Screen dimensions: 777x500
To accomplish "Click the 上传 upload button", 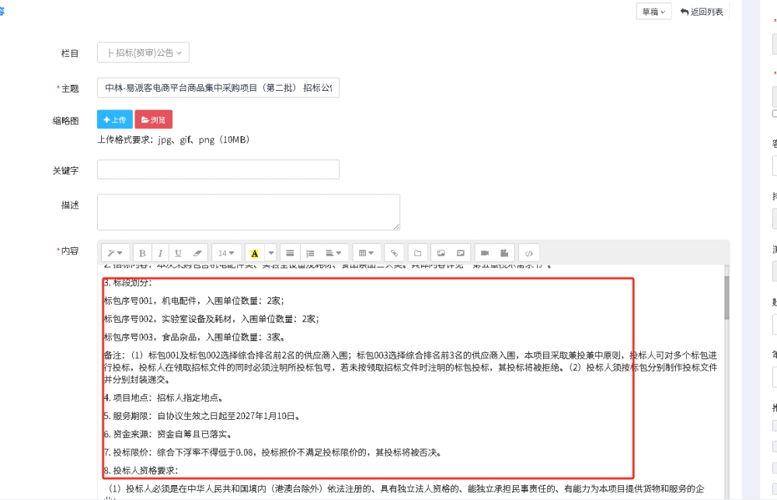I will pos(115,120).
